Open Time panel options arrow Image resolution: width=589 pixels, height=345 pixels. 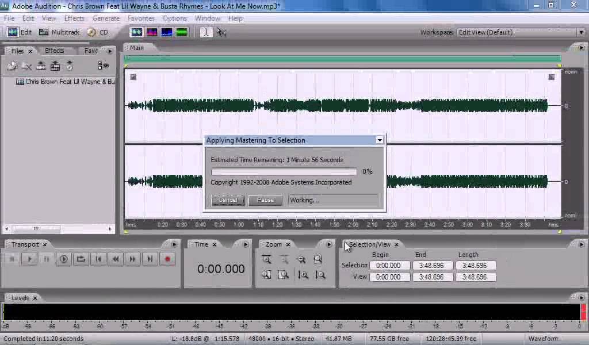(x=246, y=244)
